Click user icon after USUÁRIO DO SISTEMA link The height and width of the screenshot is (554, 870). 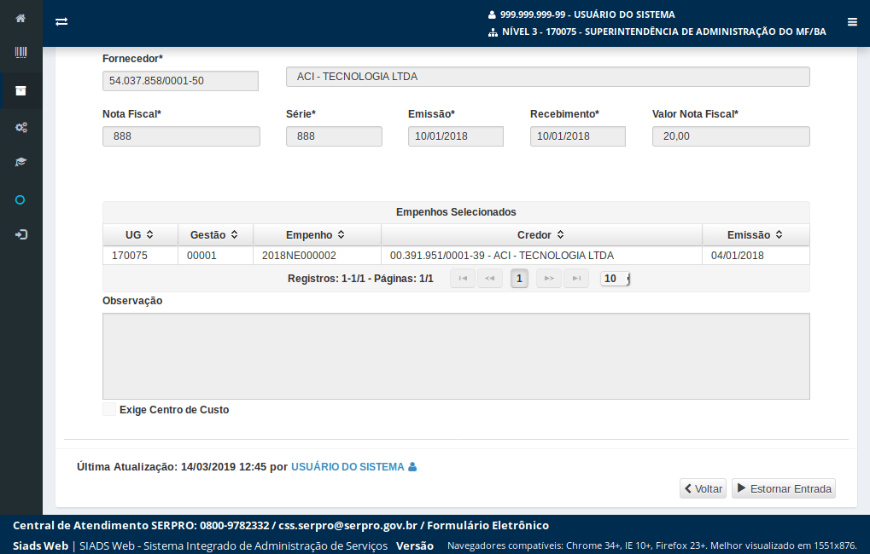(x=412, y=467)
